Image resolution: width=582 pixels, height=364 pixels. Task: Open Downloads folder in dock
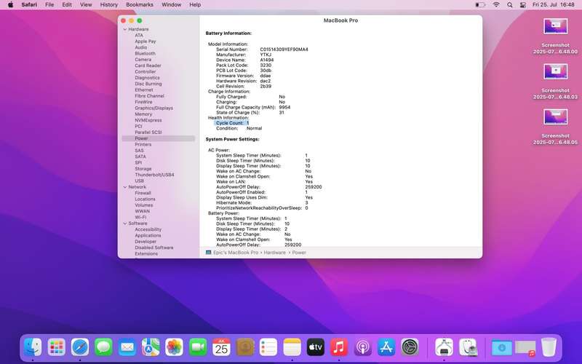pyautogui.click(x=501, y=348)
